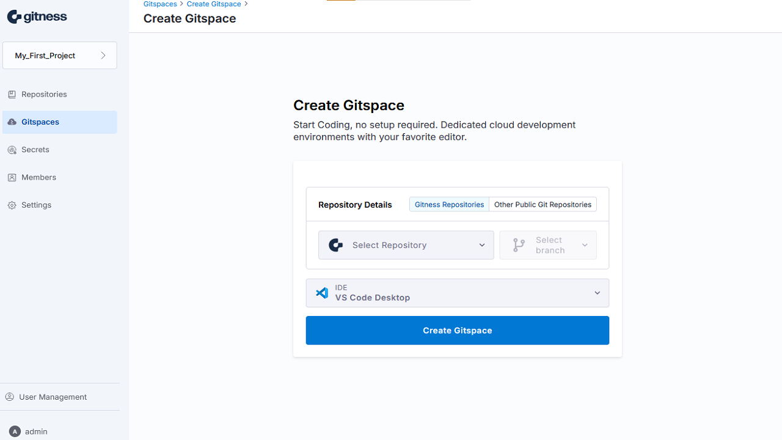The image size is (782, 440).
Task: Follow the Gitspaces breadcrumb link
Action: pyautogui.click(x=160, y=4)
